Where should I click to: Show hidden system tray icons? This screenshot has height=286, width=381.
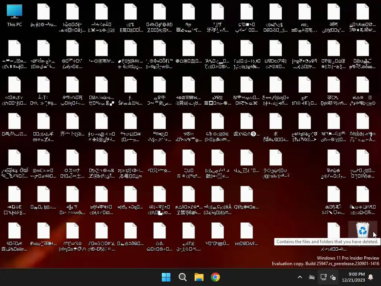click(x=300, y=277)
